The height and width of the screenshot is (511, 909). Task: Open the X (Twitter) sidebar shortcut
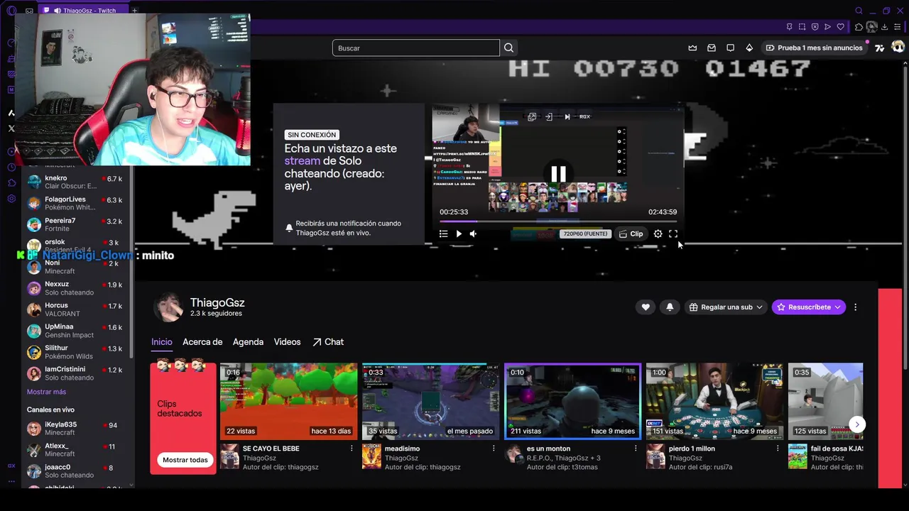pyautogui.click(x=11, y=128)
